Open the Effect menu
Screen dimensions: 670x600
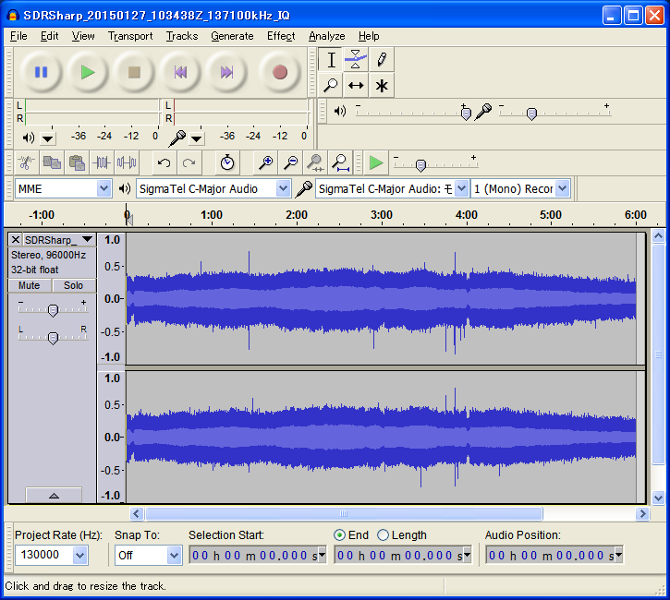point(281,36)
